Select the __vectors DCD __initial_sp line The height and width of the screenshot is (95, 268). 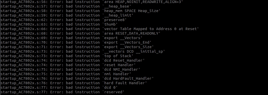pos(83,51)
